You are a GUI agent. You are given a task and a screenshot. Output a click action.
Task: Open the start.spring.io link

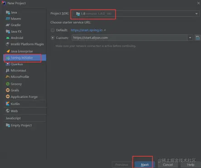tap(87, 30)
